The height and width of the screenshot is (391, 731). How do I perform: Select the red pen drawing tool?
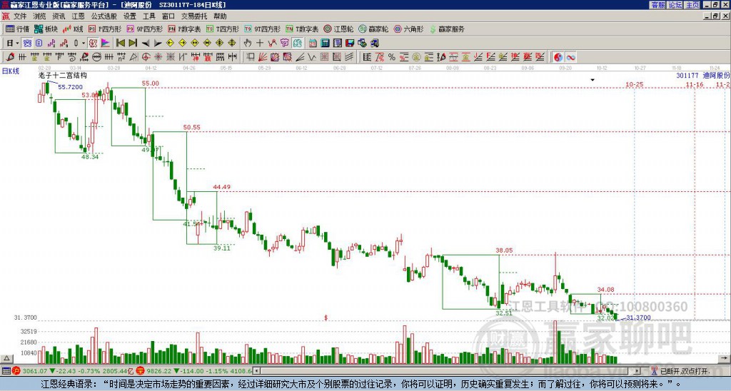click(10, 57)
